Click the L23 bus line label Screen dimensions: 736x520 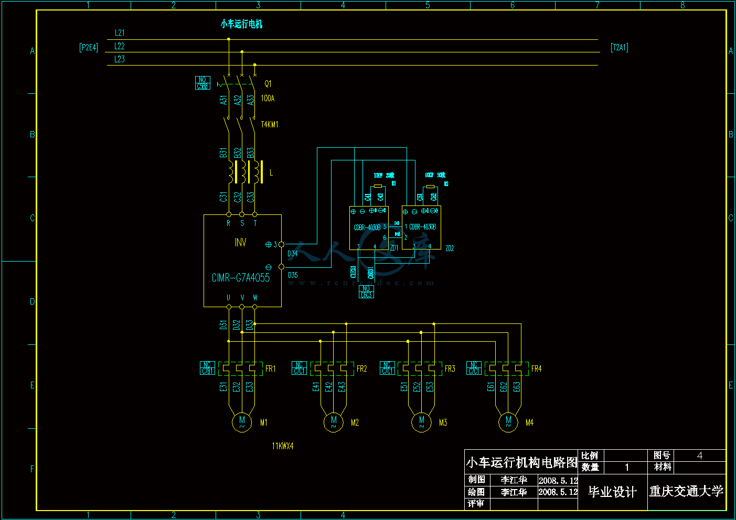pyautogui.click(x=120, y=59)
